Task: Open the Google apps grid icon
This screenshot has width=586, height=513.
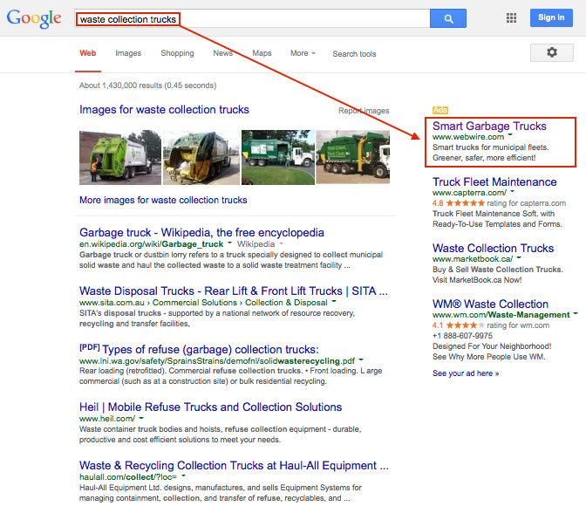Action: click(x=511, y=17)
